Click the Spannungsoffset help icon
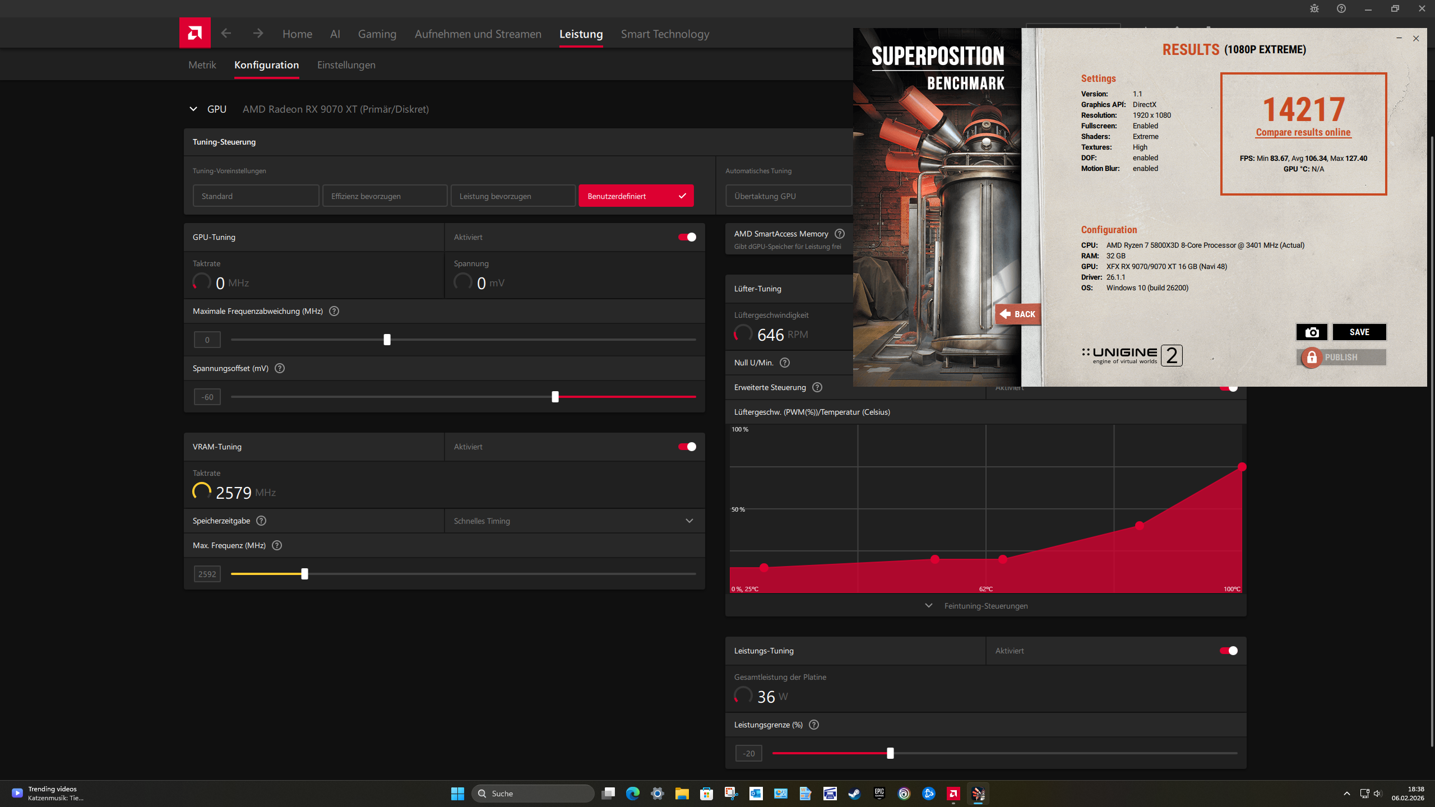This screenshot has width=1435, height=807. pyautogui.click(x=280, y=368)
